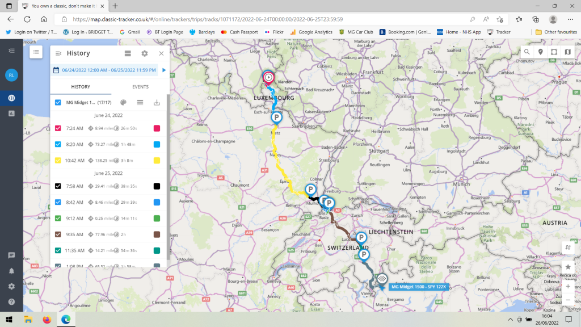Open the help question mark
Image resolution: width=581 pixels, height=327 pixels.
pos(11,302)
